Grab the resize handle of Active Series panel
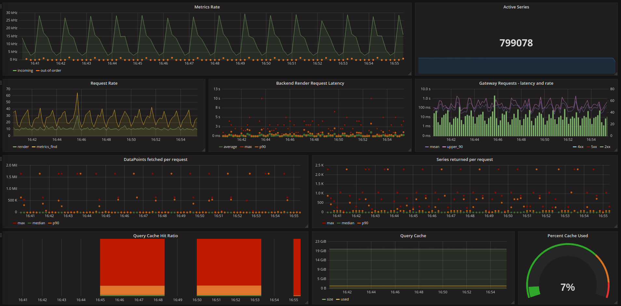Screen dimensions: 621x306 [616, 74]
